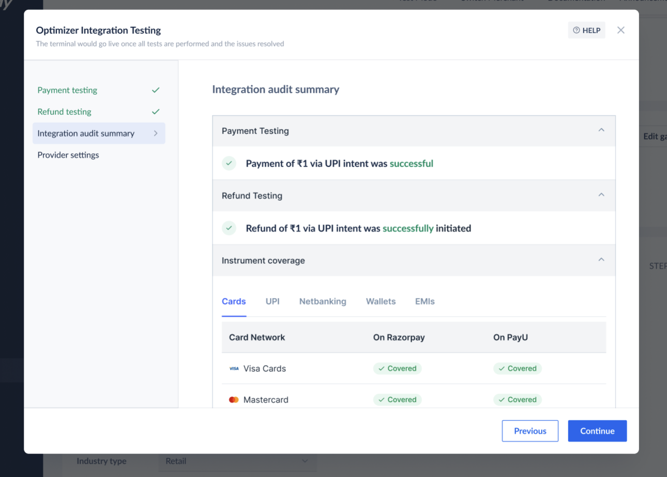This screenshot has height=477, width=667.
Task: Click the Instrument coverage section header
Action: (x=414, y=260)
